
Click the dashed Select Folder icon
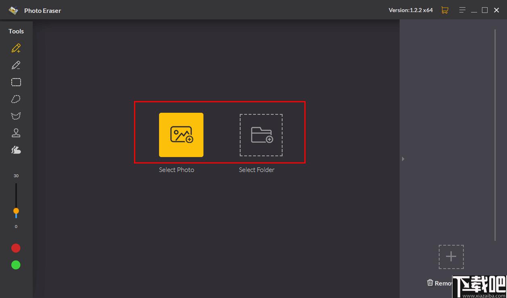coord(261,135)
